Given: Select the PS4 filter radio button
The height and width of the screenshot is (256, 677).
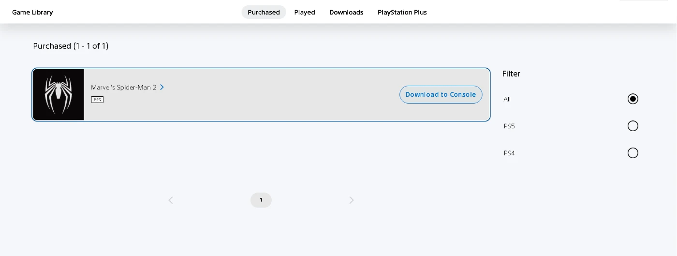Looking at the screenshot, I should click(x=633, y=153).
